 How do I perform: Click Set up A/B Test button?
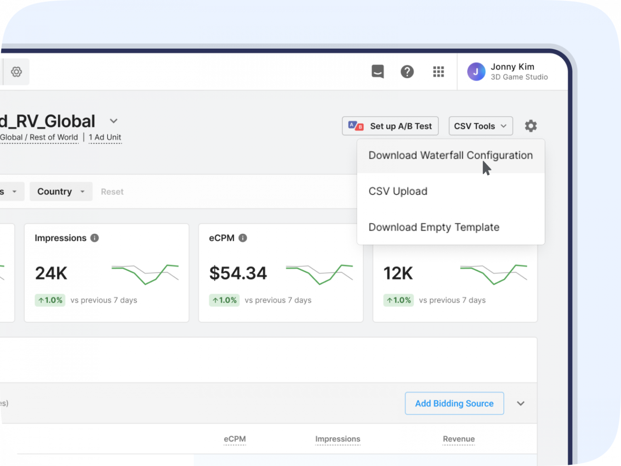[x=390, y=126]
